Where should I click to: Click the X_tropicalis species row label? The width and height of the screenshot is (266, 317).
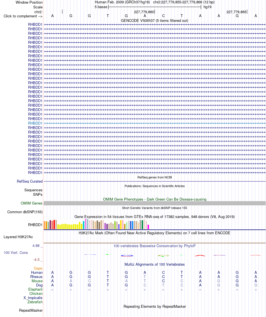[33, 298]
